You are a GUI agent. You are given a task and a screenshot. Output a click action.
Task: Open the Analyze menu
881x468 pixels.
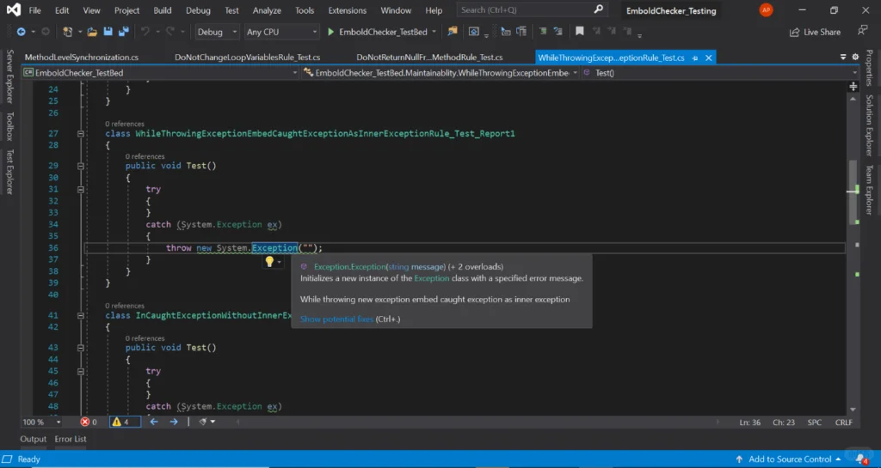pyautogui.click(x=267, y=10)
